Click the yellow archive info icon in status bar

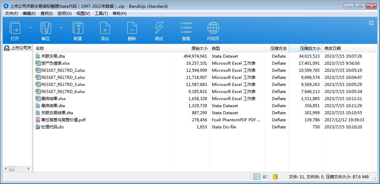(275, 177)
